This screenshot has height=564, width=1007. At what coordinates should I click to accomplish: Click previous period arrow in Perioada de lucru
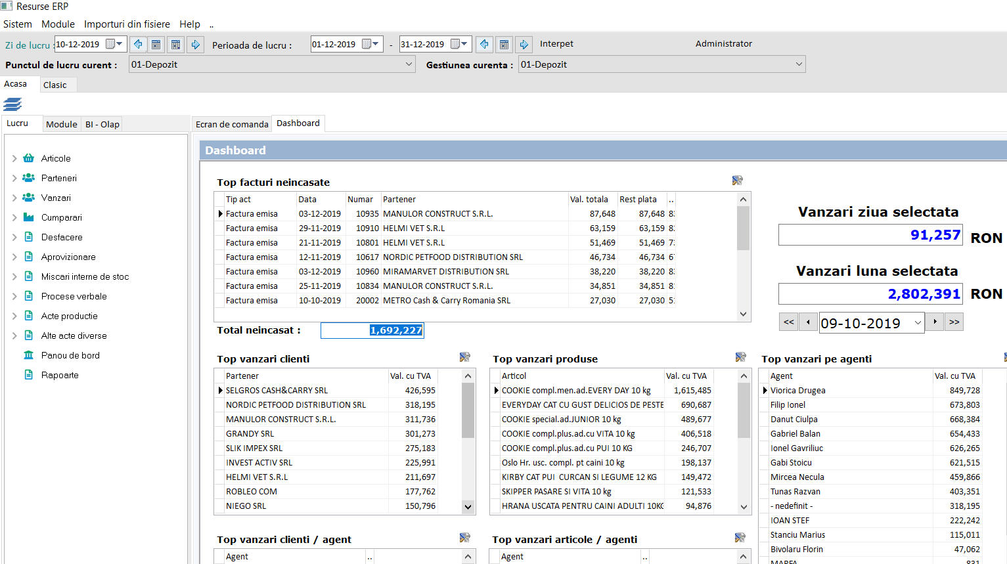[484, 45]
